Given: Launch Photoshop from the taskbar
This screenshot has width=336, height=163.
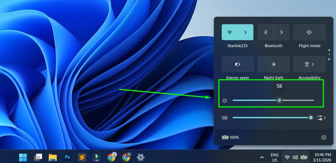Looking at the screenshot, I should coord(67,157).
